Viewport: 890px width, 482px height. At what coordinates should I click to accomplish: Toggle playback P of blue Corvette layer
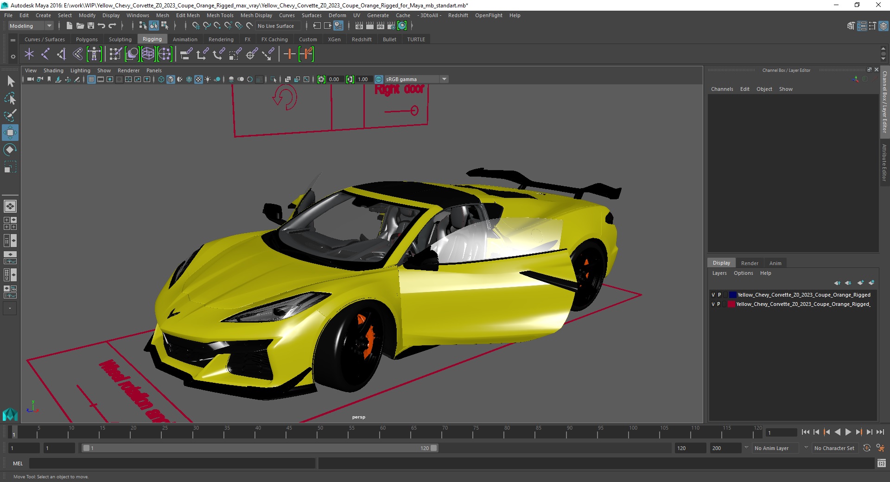click(x=719, y=295)
